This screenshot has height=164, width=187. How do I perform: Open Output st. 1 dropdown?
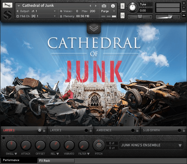[55, 11]
